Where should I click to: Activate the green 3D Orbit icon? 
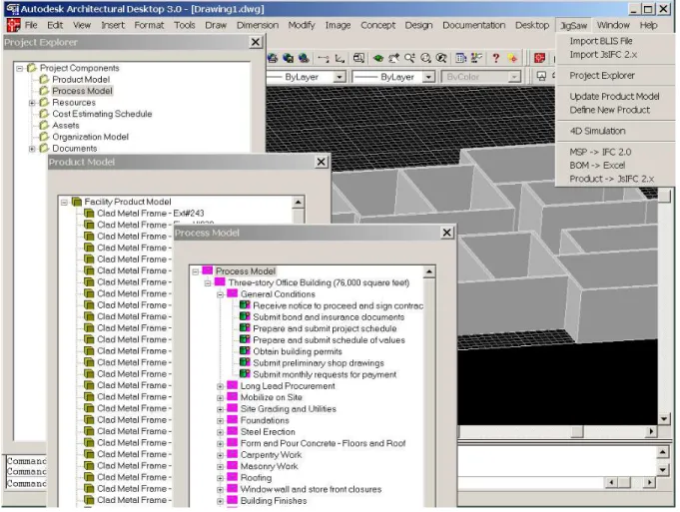point(378,58)
